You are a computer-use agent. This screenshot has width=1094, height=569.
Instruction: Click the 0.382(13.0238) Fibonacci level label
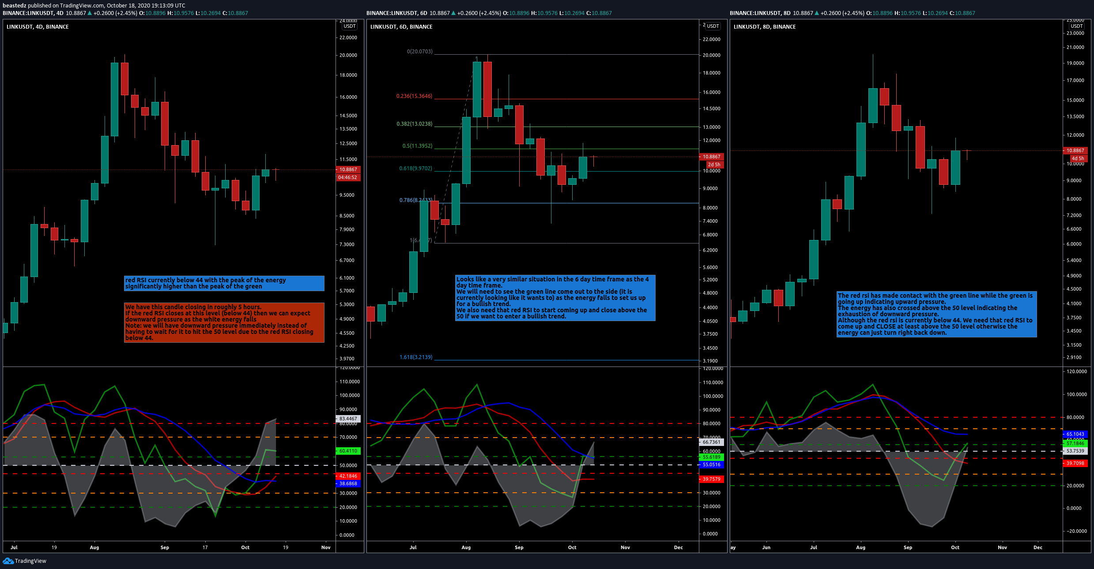point(415,124)
